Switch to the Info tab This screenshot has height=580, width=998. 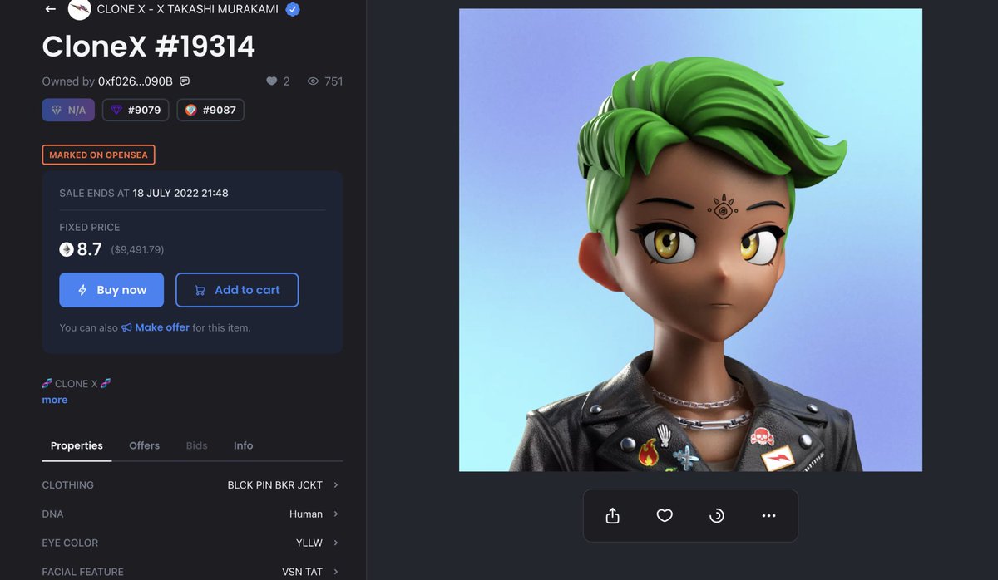[x=244, y=445]
